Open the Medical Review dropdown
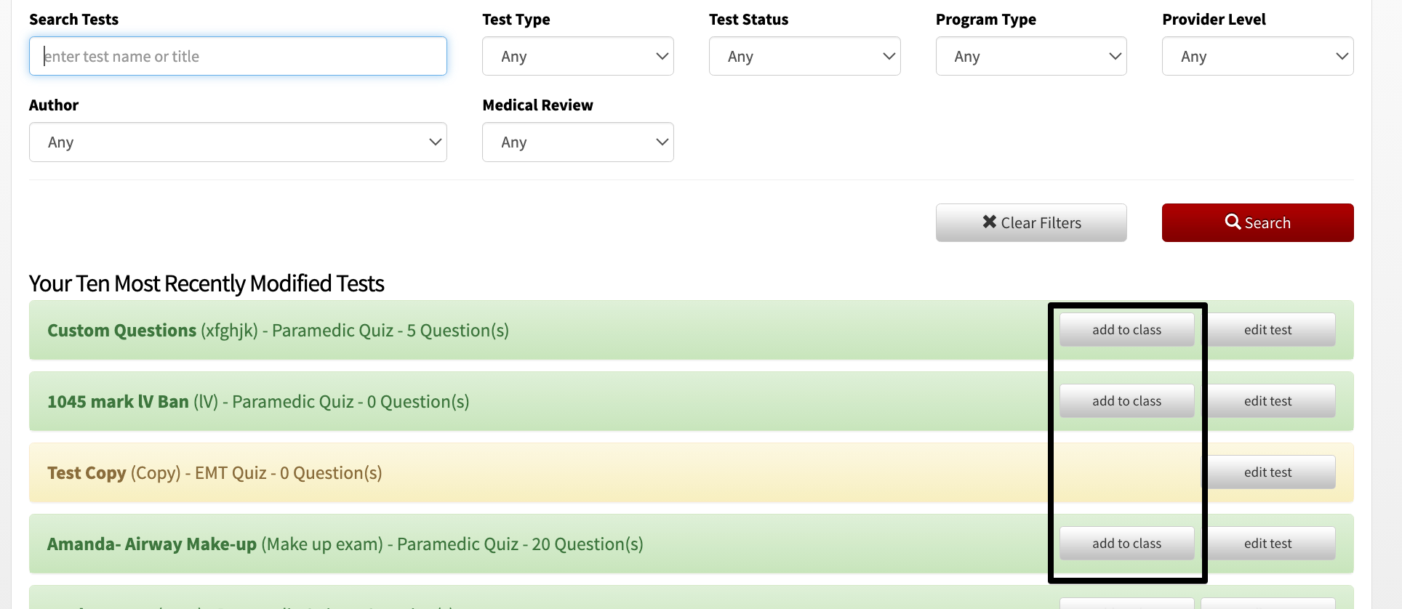The image size is (1402, 609). [578, 142]
